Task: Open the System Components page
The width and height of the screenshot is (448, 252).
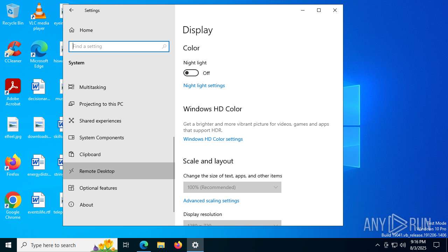Action: [x=119, y=137]
